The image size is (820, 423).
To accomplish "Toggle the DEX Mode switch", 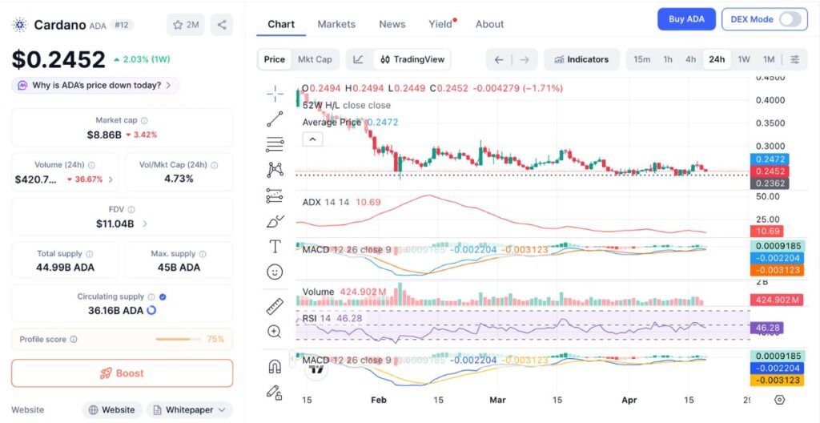I will 790,19.
